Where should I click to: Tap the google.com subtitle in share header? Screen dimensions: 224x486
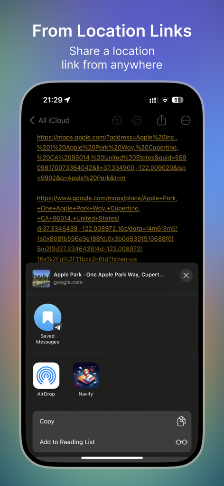pyautogui.click(x=68, y=282)
